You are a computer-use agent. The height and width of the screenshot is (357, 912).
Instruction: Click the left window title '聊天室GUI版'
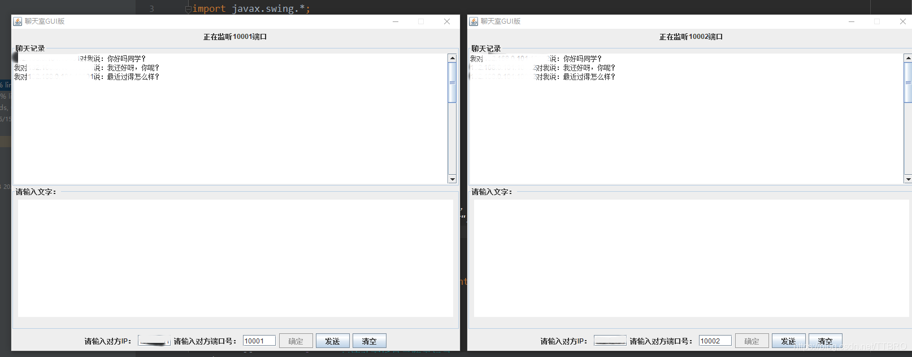coord(45,21)
